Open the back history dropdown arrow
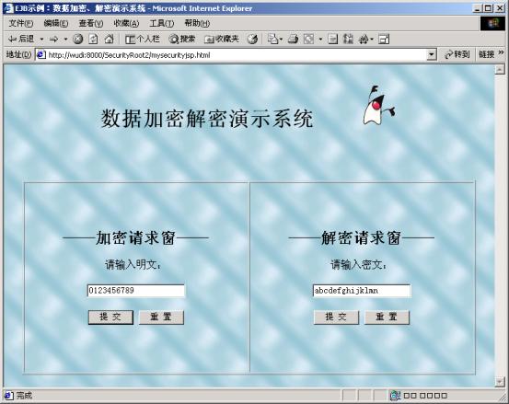This screenshot has height=404, width=509. point(41,40)
